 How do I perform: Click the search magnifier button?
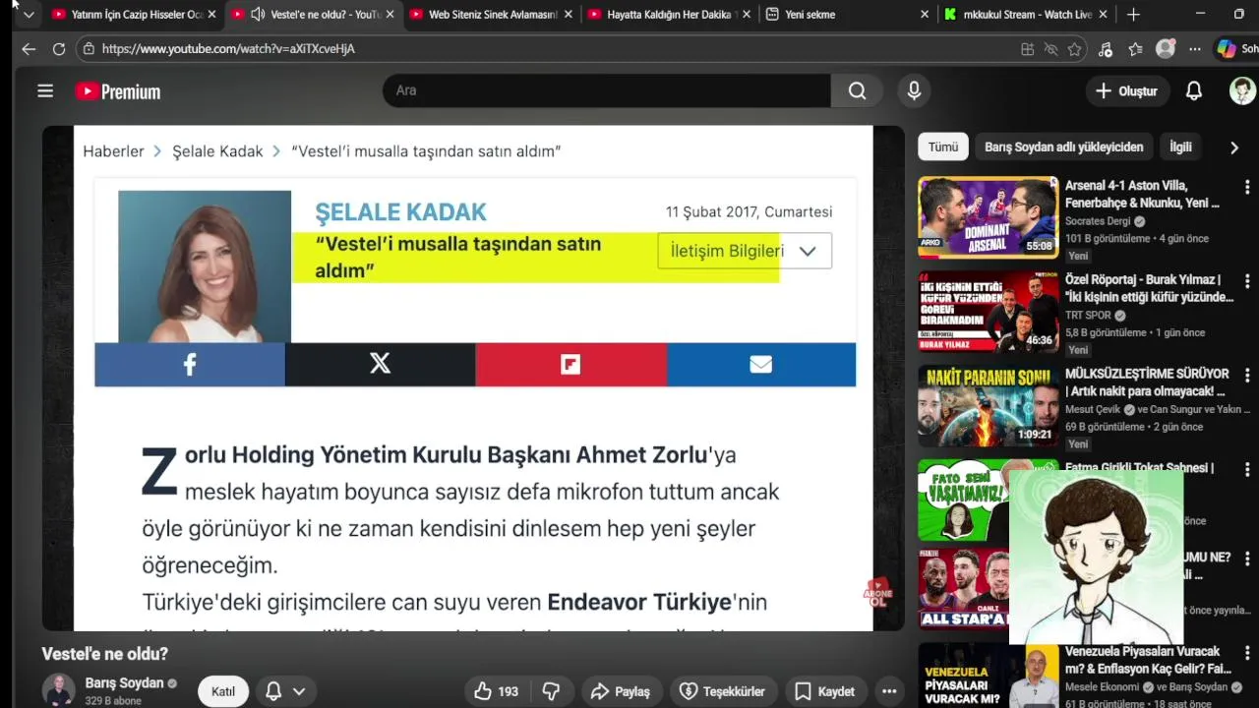tap(858, 90)
